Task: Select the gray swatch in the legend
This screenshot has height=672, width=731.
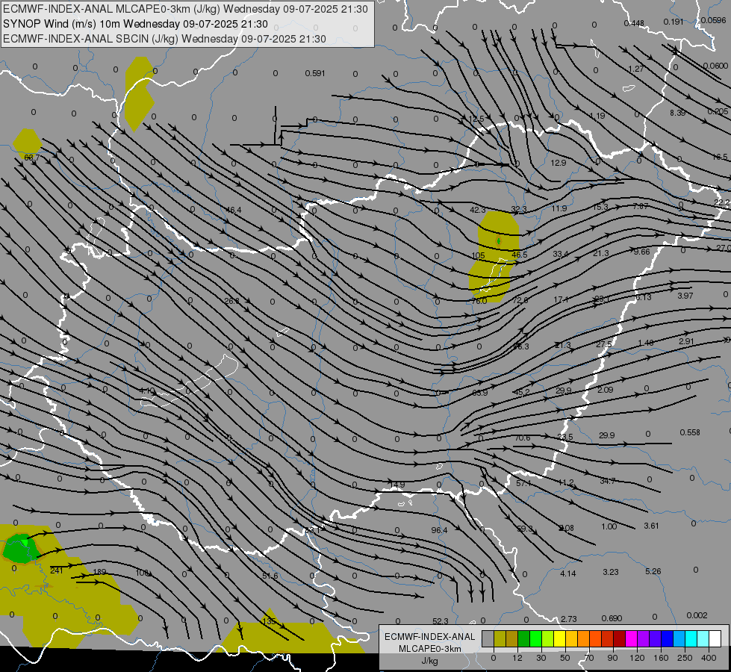Action: coord(488,639)
